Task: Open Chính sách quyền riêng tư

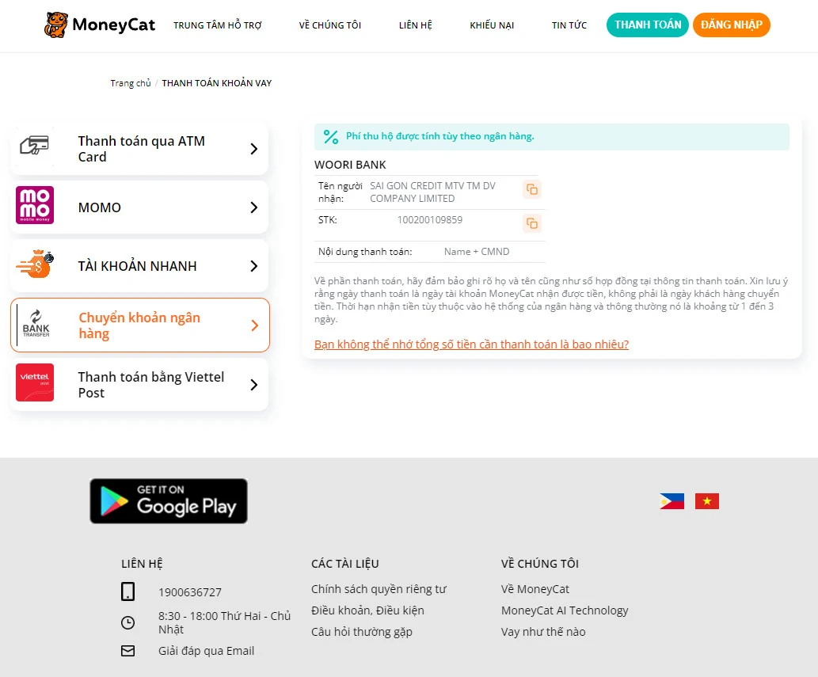Action: (379, 589)
